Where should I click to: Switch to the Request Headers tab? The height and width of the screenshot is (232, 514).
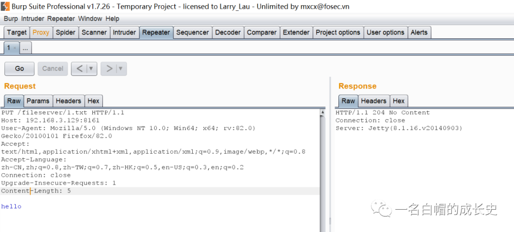[69, 101]
